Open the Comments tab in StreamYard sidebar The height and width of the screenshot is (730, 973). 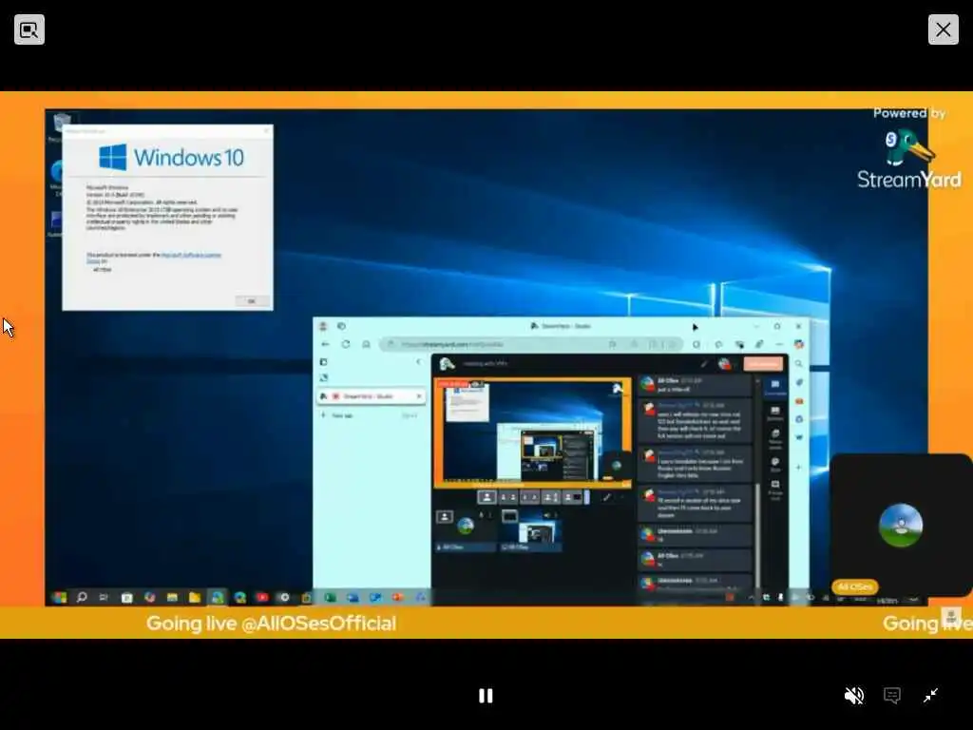(775, 388)
